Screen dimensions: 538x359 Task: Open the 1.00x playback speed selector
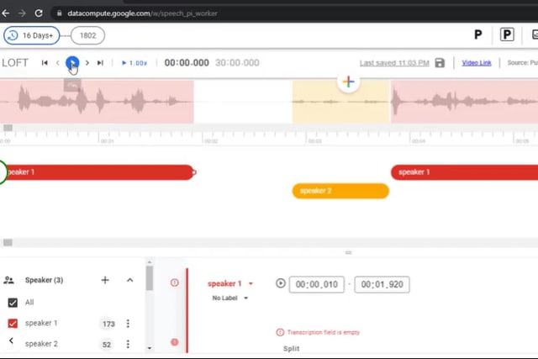[134, 63]
